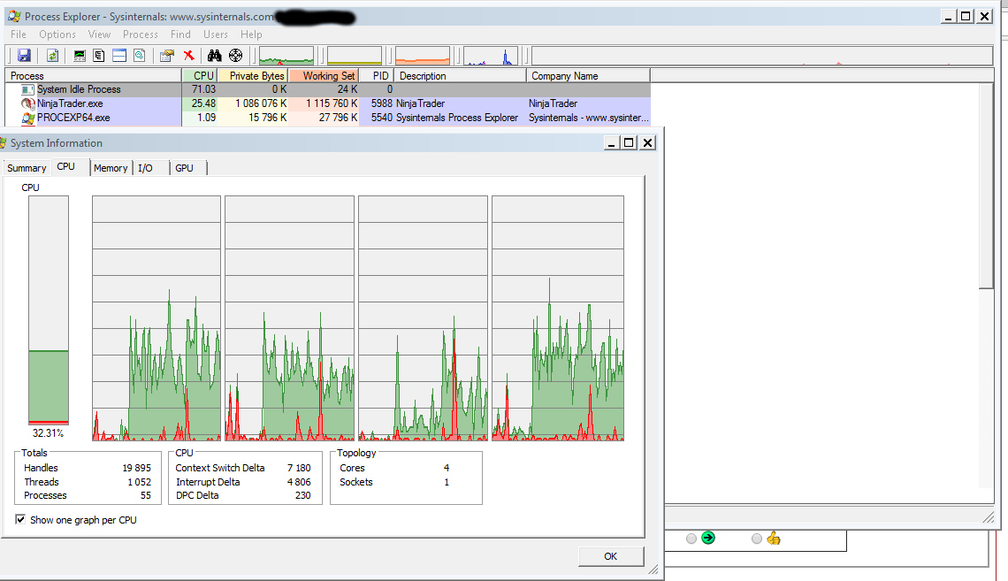Select the PROCEXP64.exe process row
Screen dimensions: 1008x581
tap(328, 118)
